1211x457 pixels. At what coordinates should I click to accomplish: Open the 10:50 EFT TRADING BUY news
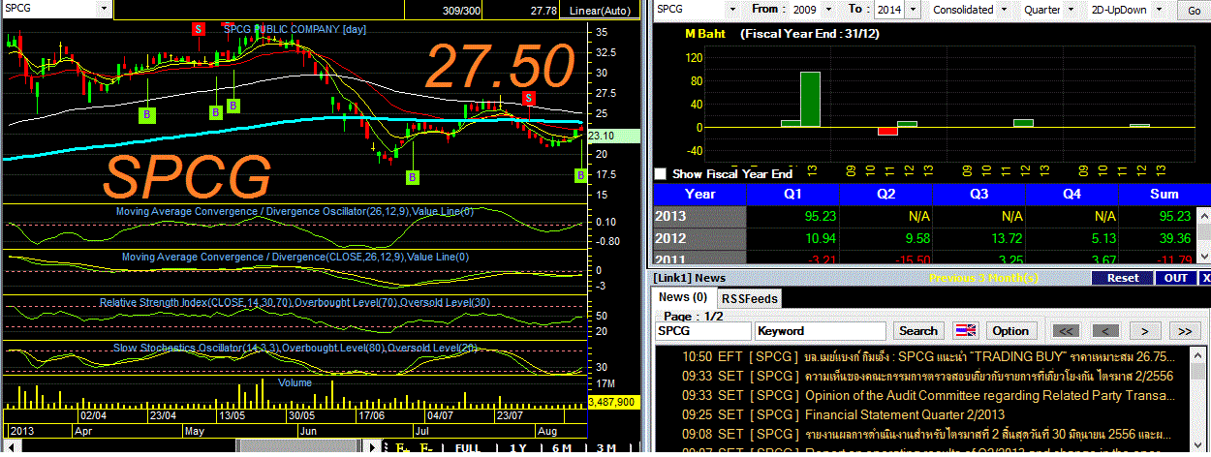pyautogui.click(x=928, y=357)
